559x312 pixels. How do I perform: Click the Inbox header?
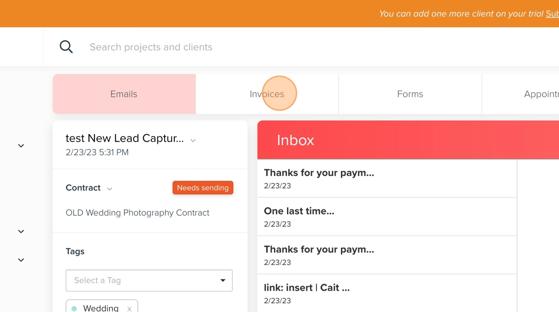tap(295, 140)
